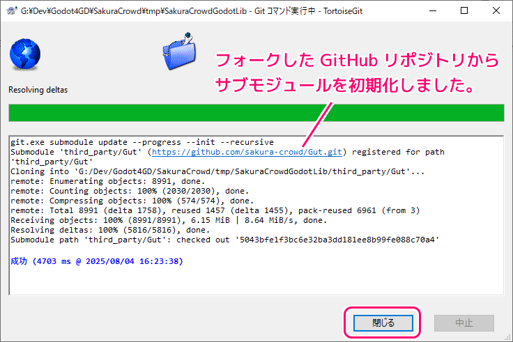This screenshot has height=342, width=513.
Task: Click the Cloning into log line
Action: 220,171
